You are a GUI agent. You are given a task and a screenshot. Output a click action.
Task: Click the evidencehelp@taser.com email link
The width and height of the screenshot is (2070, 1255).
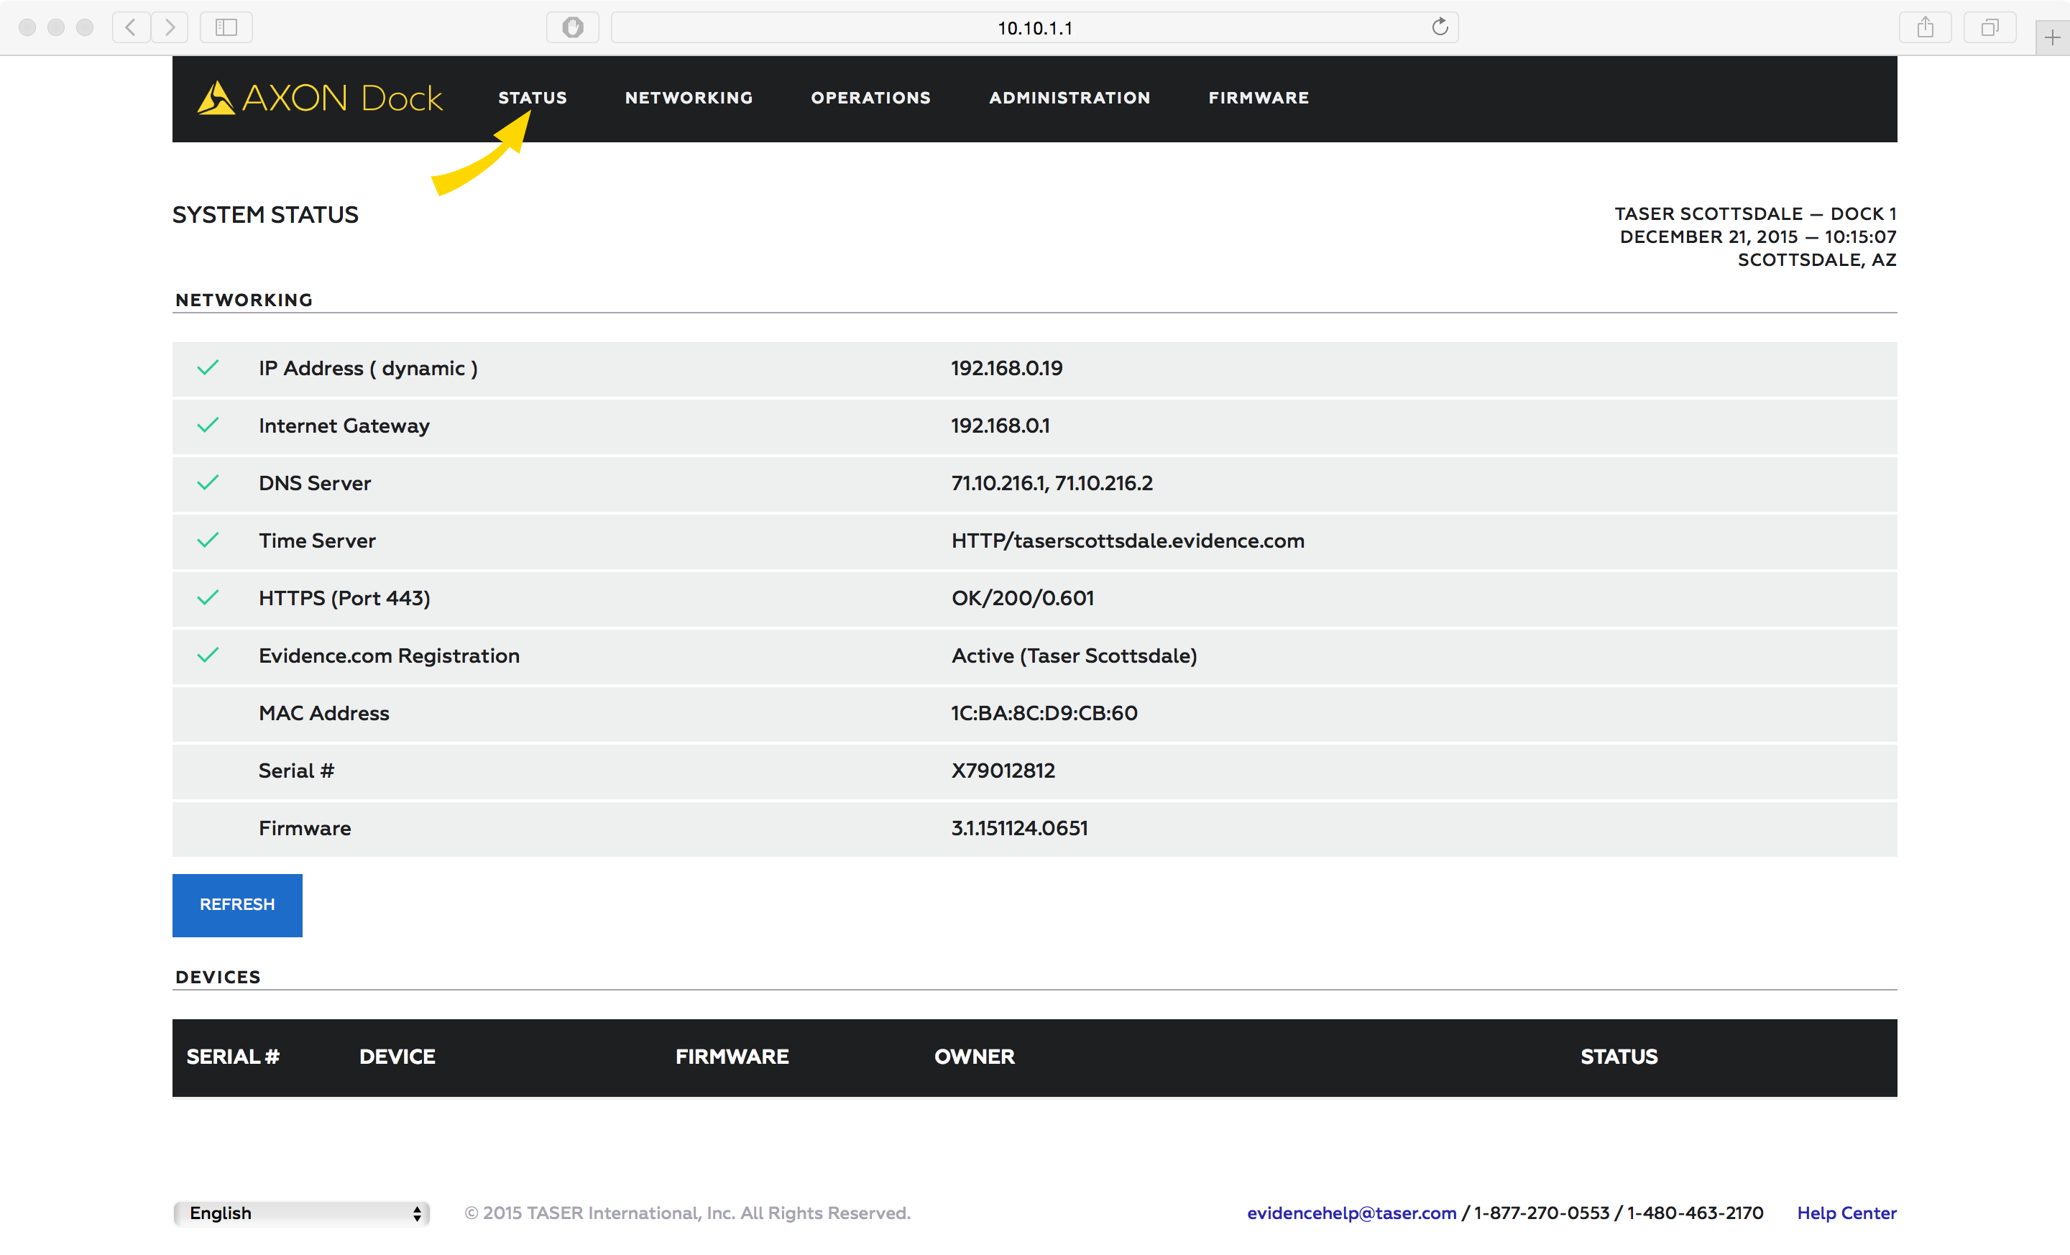1351,1213
